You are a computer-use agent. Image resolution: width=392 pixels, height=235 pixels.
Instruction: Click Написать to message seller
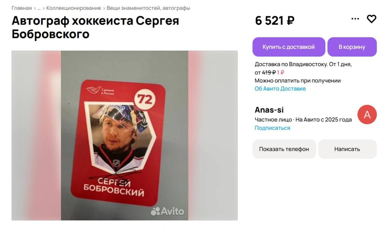pos(347,149)
